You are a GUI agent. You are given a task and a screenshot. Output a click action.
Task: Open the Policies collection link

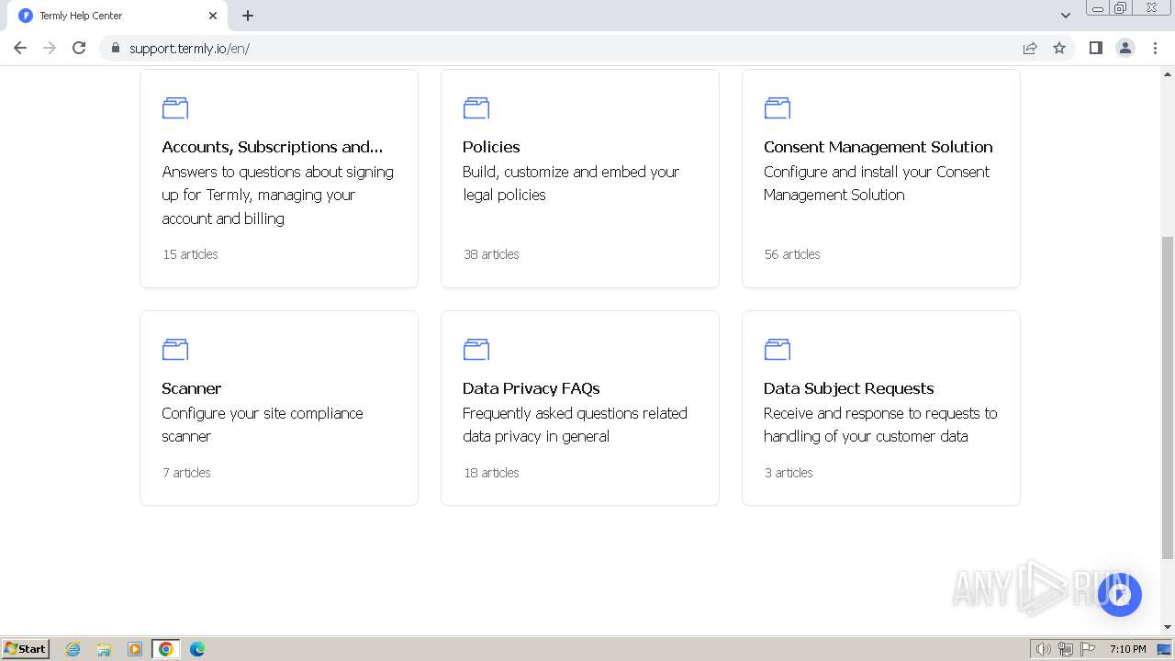pos(491,147)
